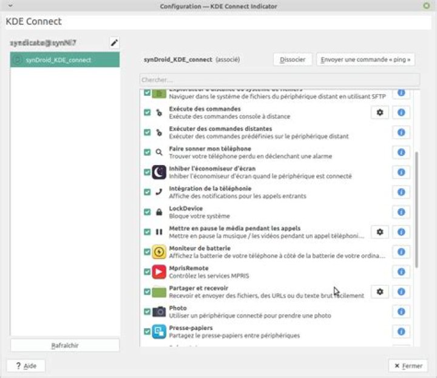Open Aide help button

tap(26, 366)
